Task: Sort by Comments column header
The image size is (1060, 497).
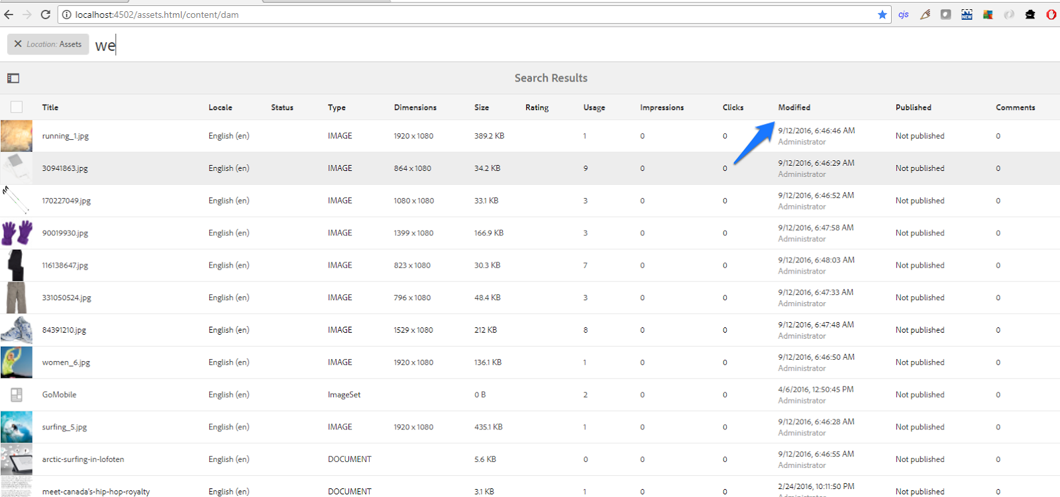Action: (x=1016, y=107)
